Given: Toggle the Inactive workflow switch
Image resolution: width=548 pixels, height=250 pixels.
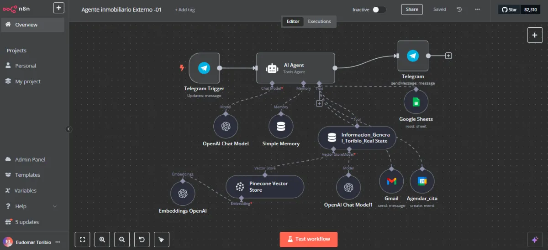Looking at the screenshot, I should 379,10.
